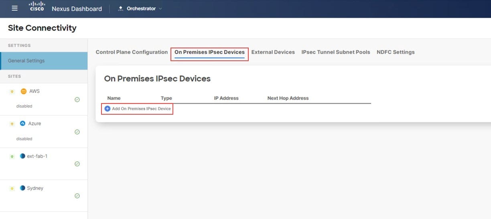Click the Orchestrator service icon

pos(120,8)
